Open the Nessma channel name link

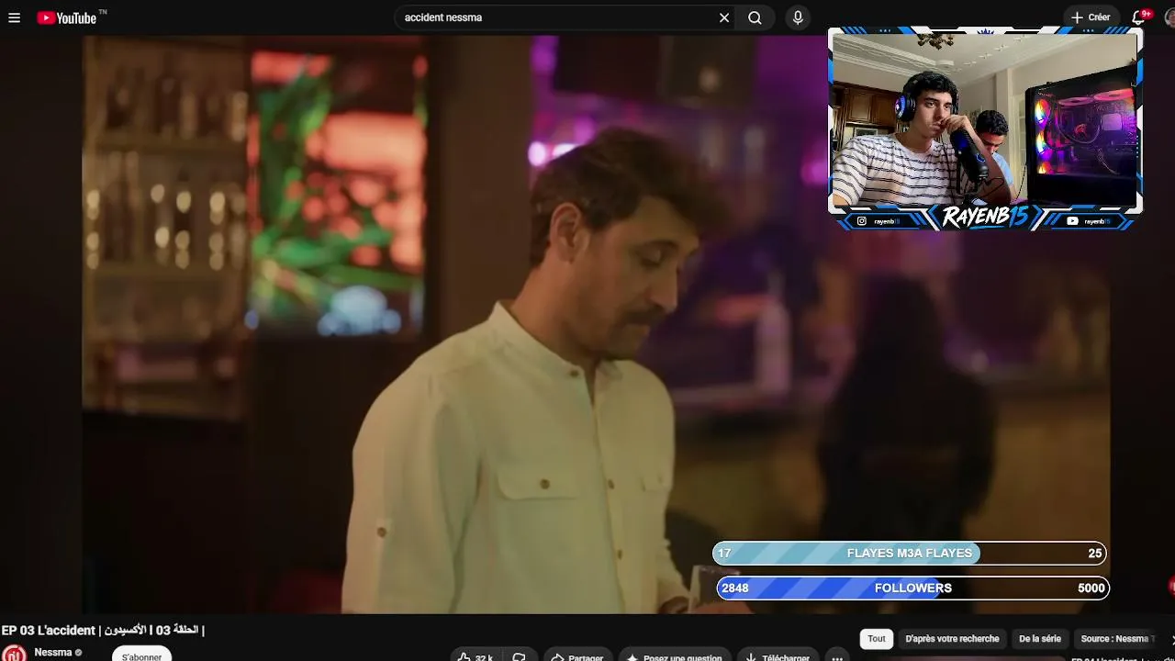click(x=53, y=653)
